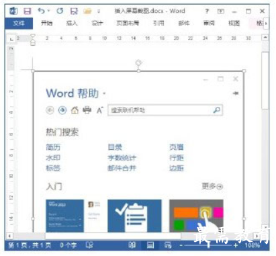The image size is (276, 256).
Task: Click the picture rotation handle
Action: (138, 62)
